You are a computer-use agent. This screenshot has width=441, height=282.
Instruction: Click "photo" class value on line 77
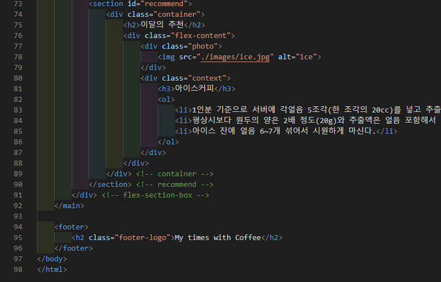[203, 46]
